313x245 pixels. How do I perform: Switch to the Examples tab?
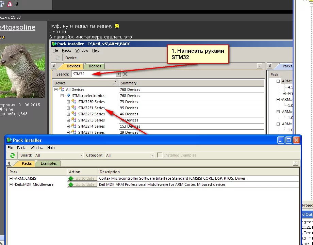49,163
